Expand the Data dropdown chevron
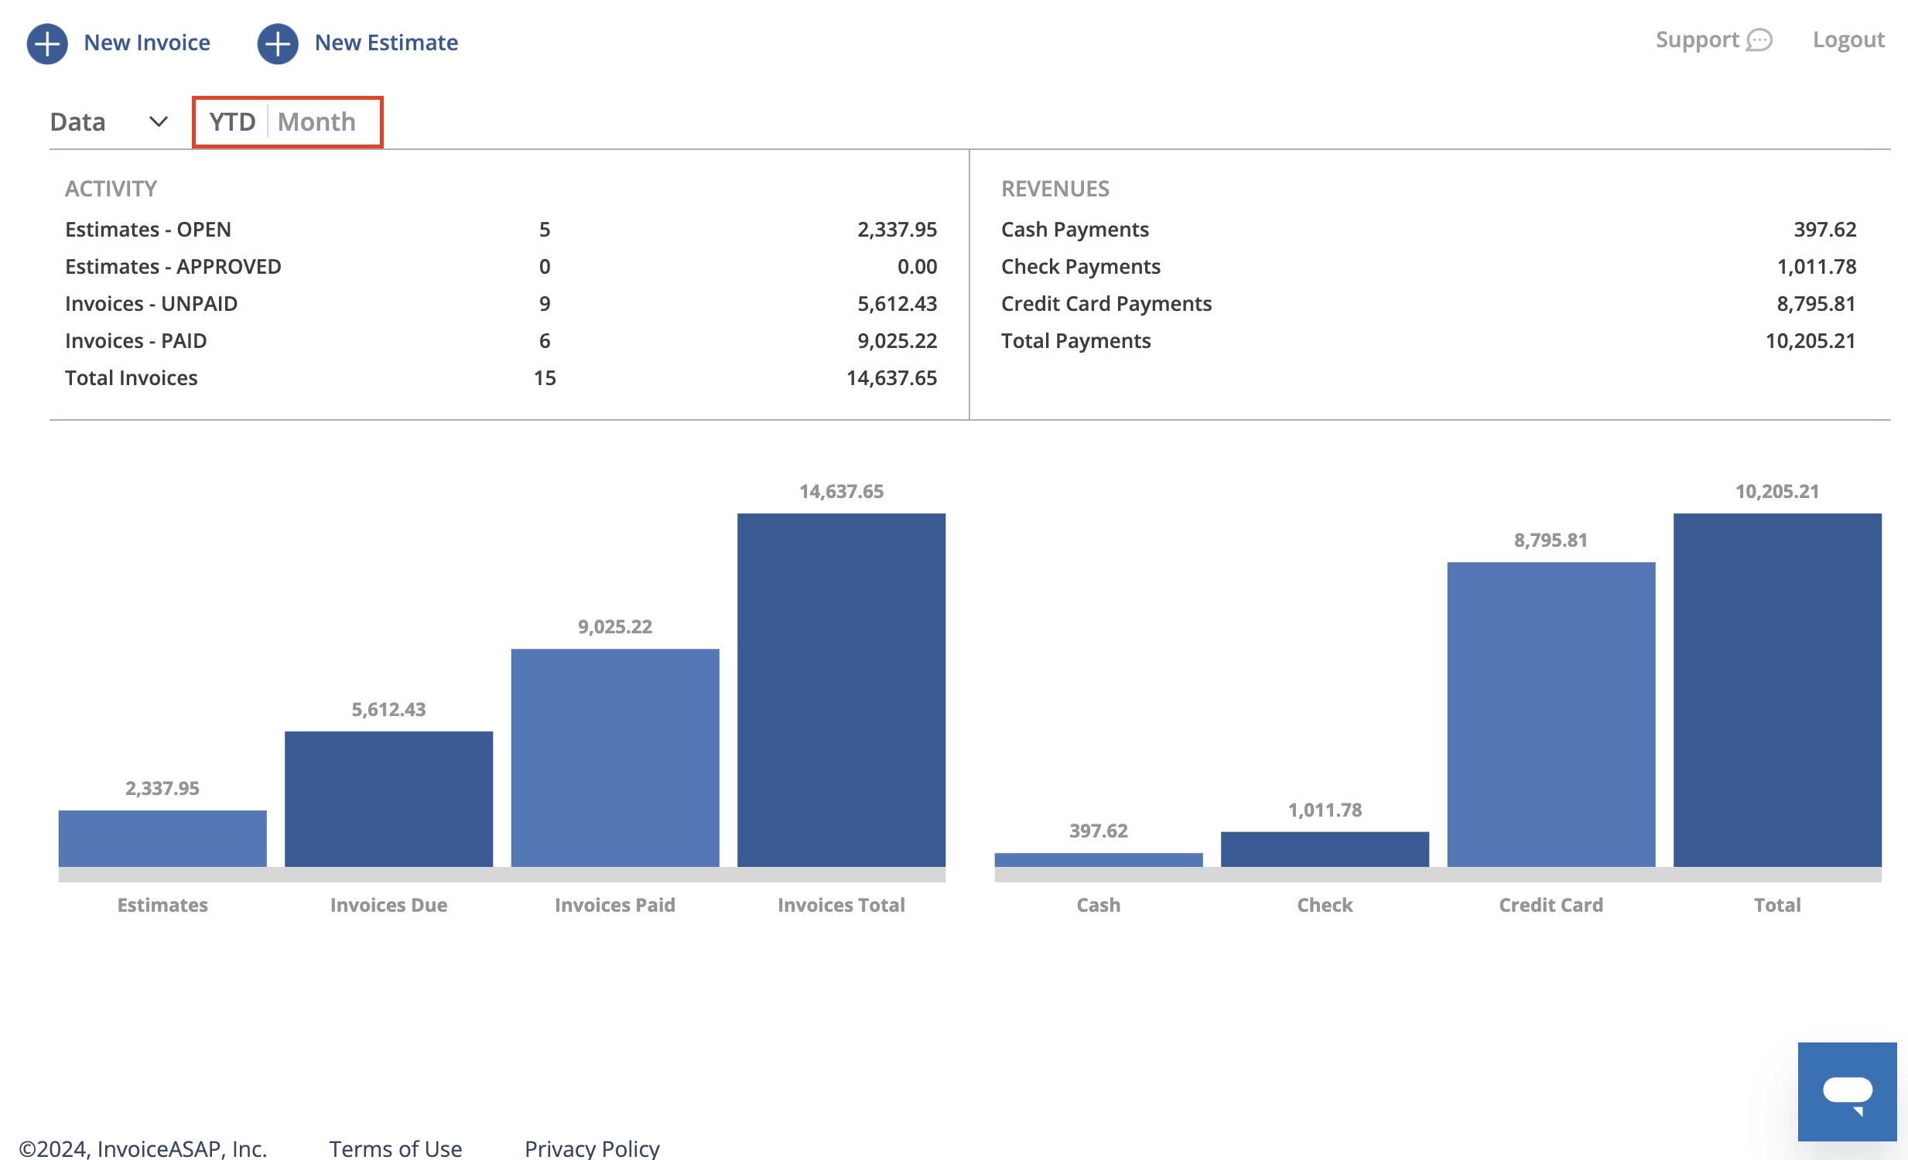This screenshot has width=1908, height=1160. click(x=159, y=122)
